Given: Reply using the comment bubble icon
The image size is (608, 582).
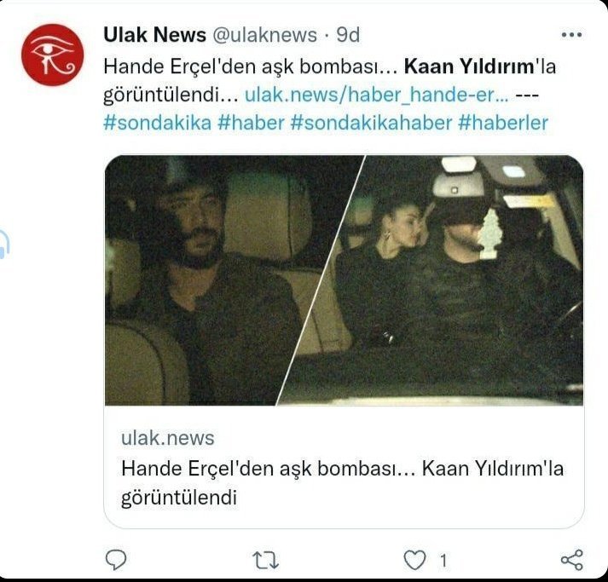Looking at the screenshot, I should [x=116, y=560].
